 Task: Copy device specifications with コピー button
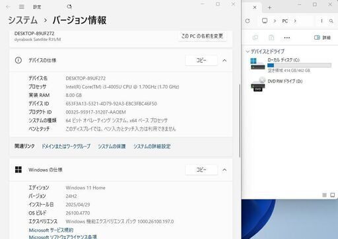[201, 60]
